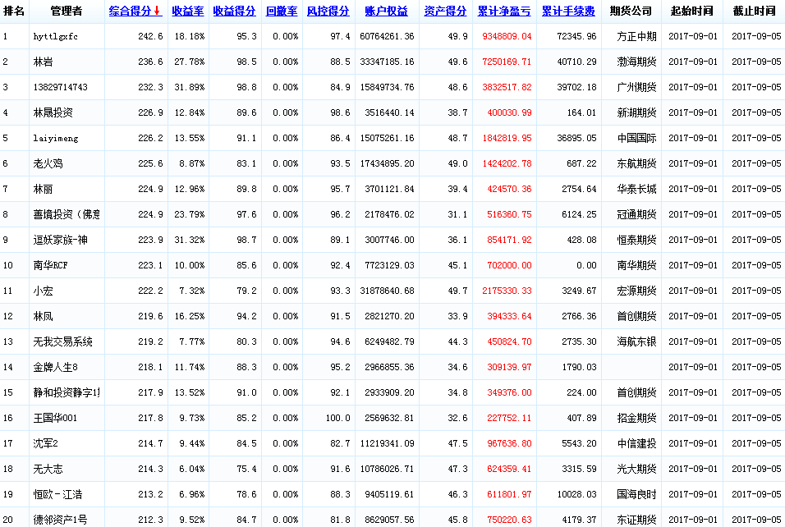Click net profit value 7250169.71
Image resolution: width=785 pixels, height=527 pixels.
[507, 62]
